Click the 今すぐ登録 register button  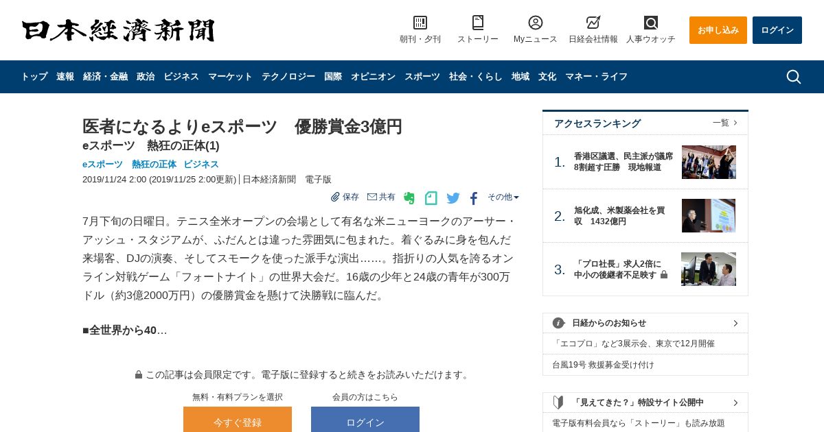pyautogui.click(x=238, y=420)
